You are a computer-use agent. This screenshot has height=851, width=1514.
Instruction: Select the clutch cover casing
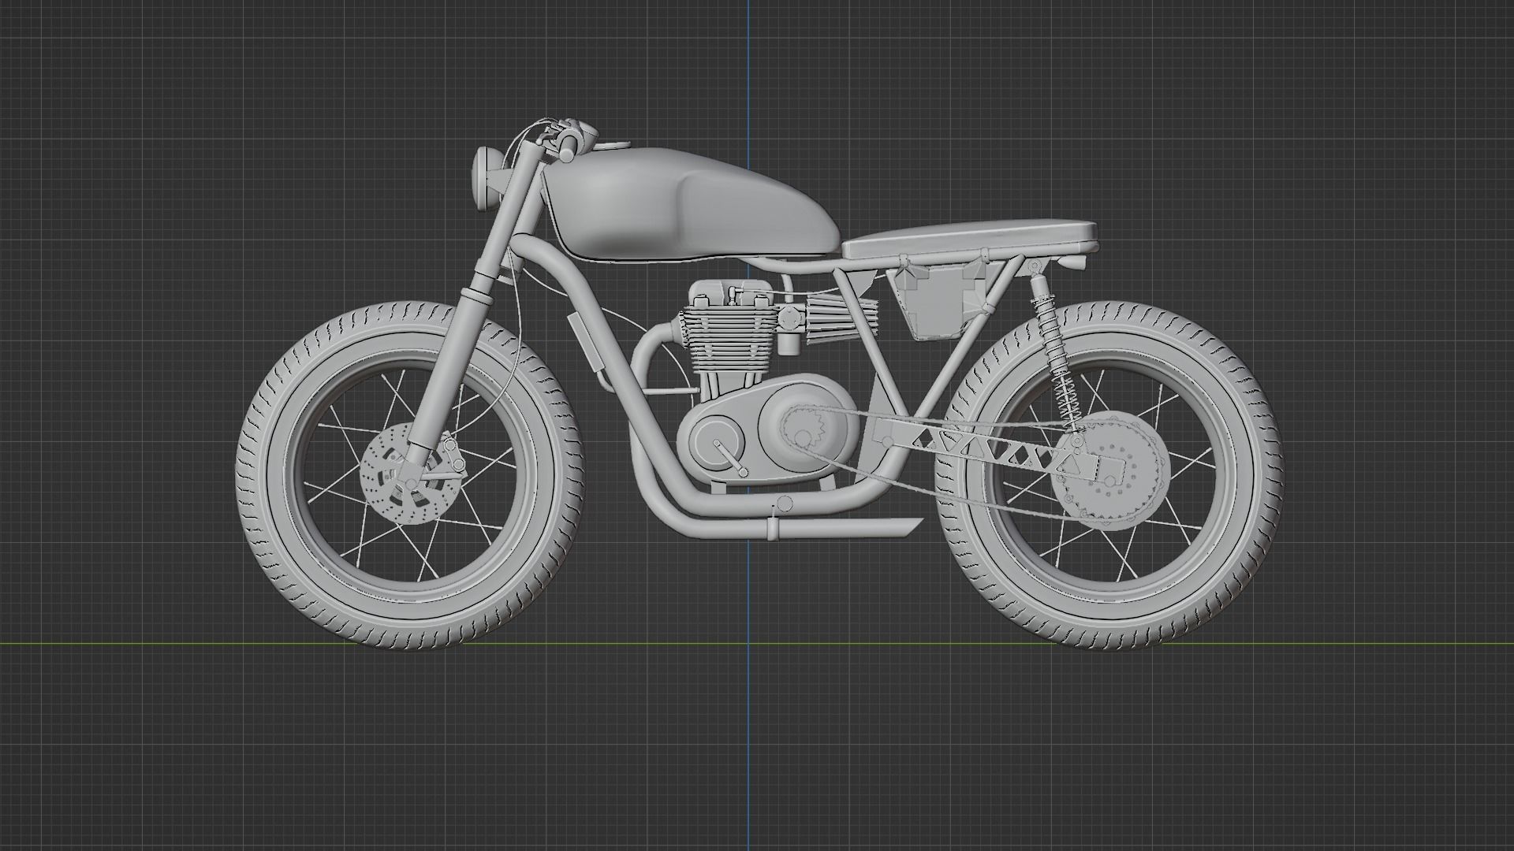718,441
